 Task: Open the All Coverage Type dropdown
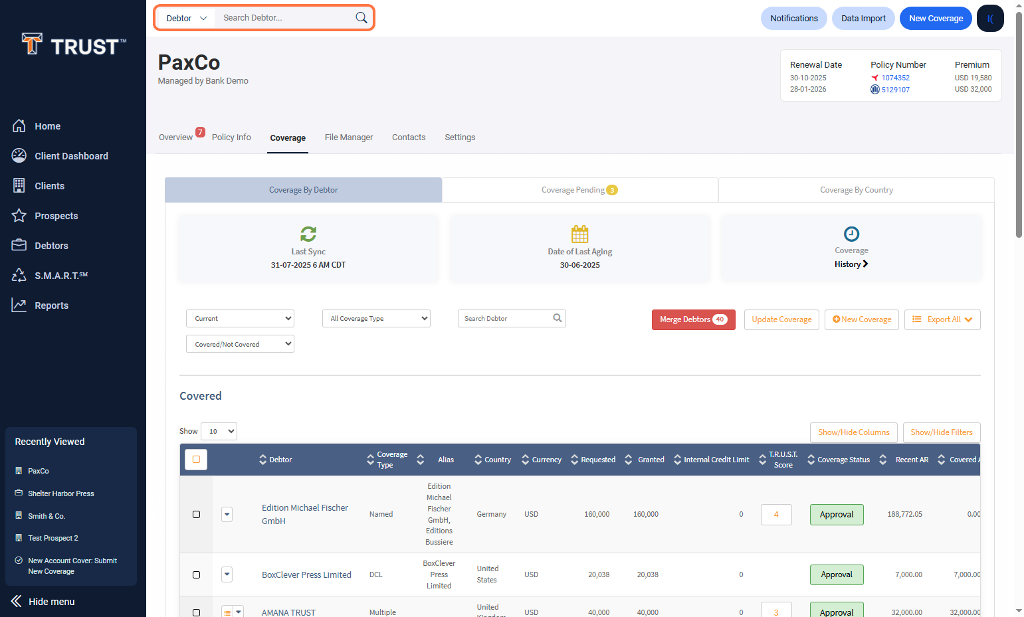click(x=376, y=319)
